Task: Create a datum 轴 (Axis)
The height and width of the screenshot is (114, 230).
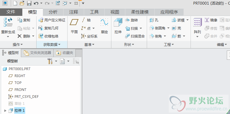Action: pos(86,20)
